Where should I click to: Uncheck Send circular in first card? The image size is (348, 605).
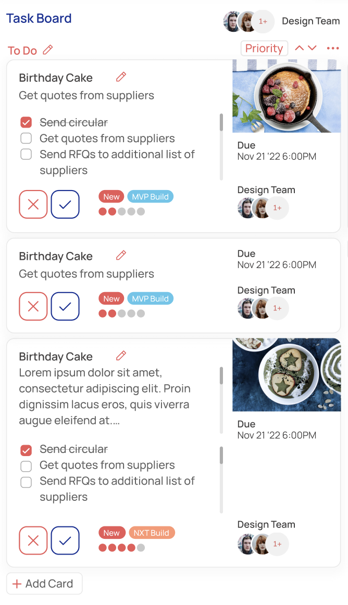[26, 122]
